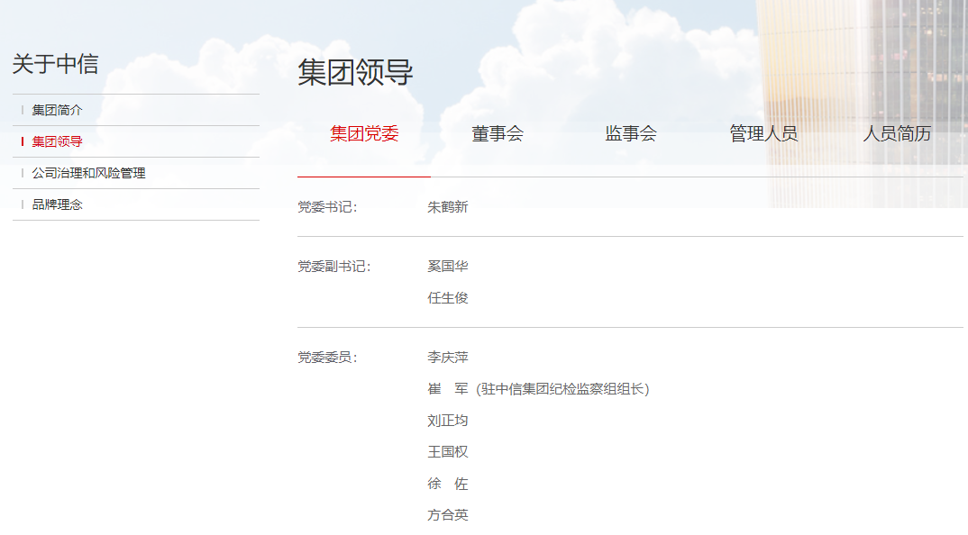
Task: Select 集团领导 in the sidebar
Action: [57, 142]
